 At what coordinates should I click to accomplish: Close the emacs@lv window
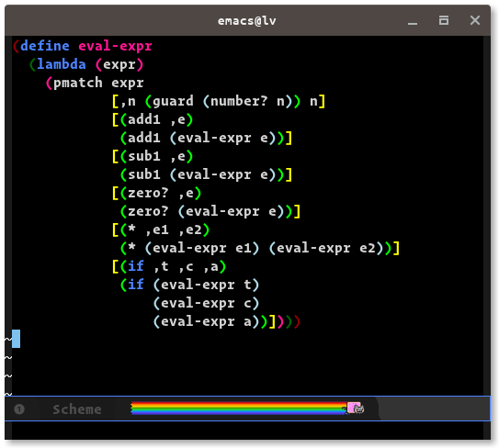[x=475, y=20]
